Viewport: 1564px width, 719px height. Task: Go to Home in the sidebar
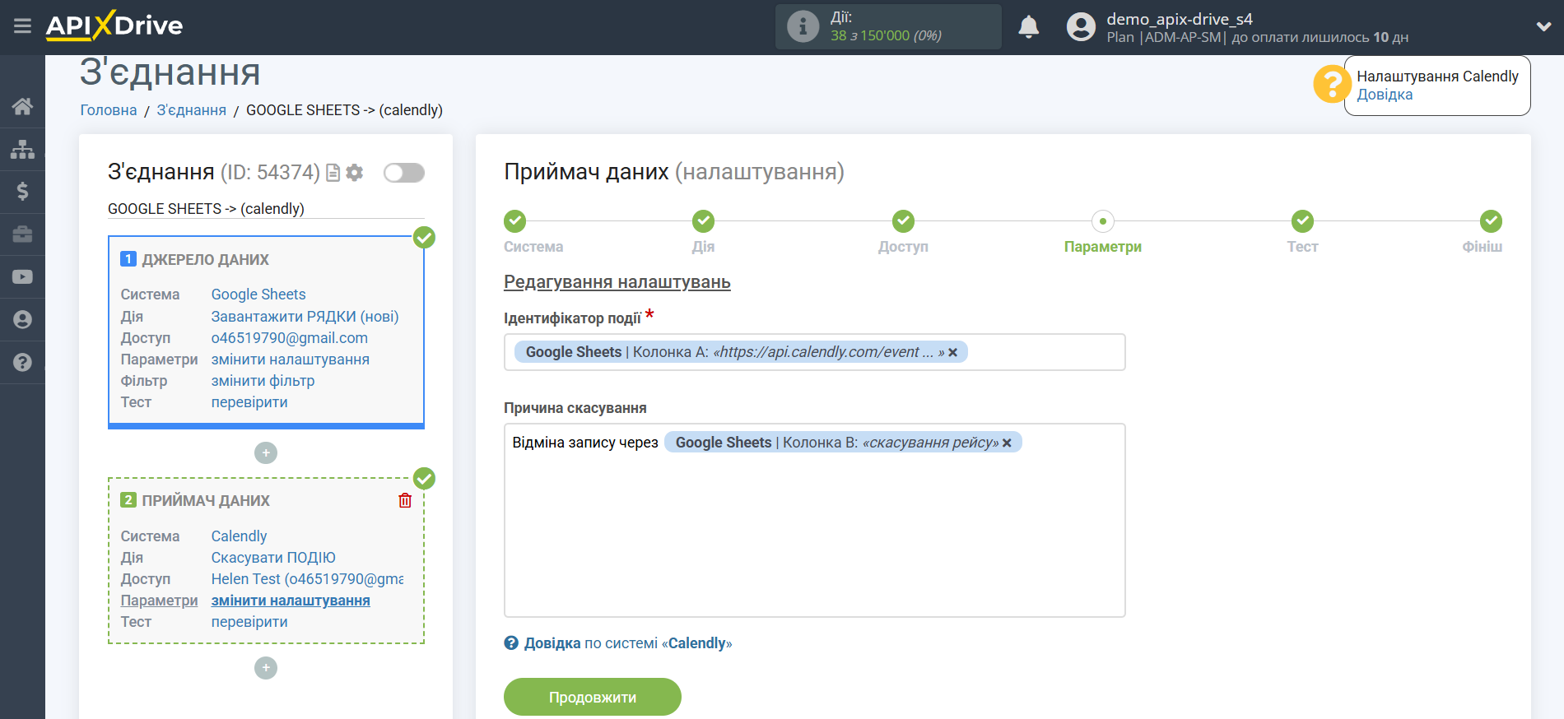pyautogui.click(x=22, y=106)
